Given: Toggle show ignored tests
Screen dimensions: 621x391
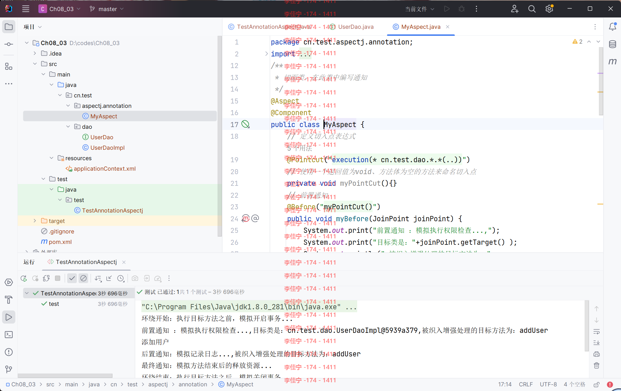Looking at the screenshot, I should [83, 278].
